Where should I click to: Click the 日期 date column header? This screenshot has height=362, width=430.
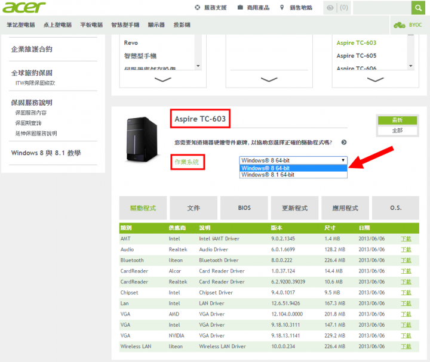point(364,228)
